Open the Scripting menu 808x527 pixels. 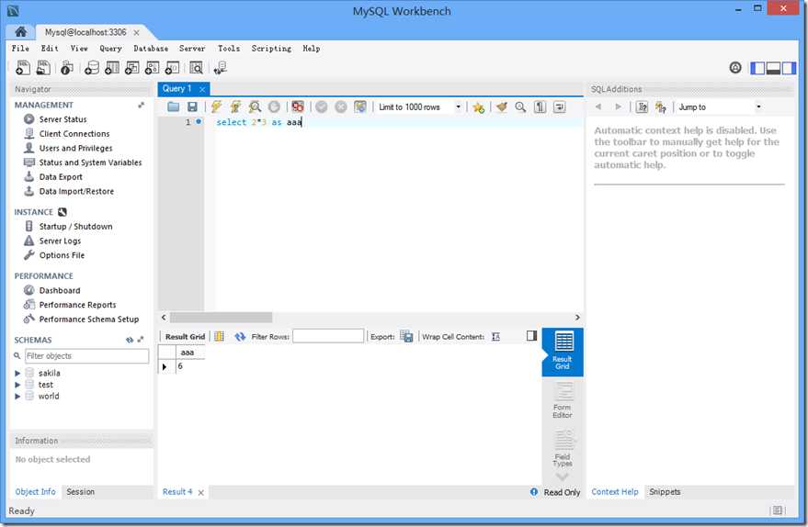click(x=271, y=49)
